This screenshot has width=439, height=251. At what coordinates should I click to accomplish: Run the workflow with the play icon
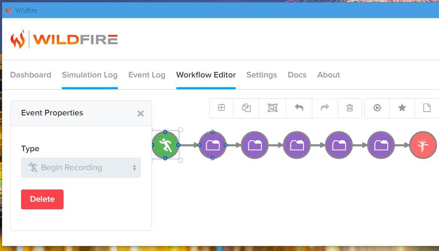pos(376,108)
